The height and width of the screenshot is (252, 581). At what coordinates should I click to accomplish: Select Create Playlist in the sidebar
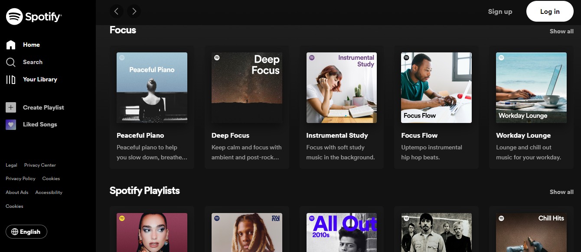43,107
